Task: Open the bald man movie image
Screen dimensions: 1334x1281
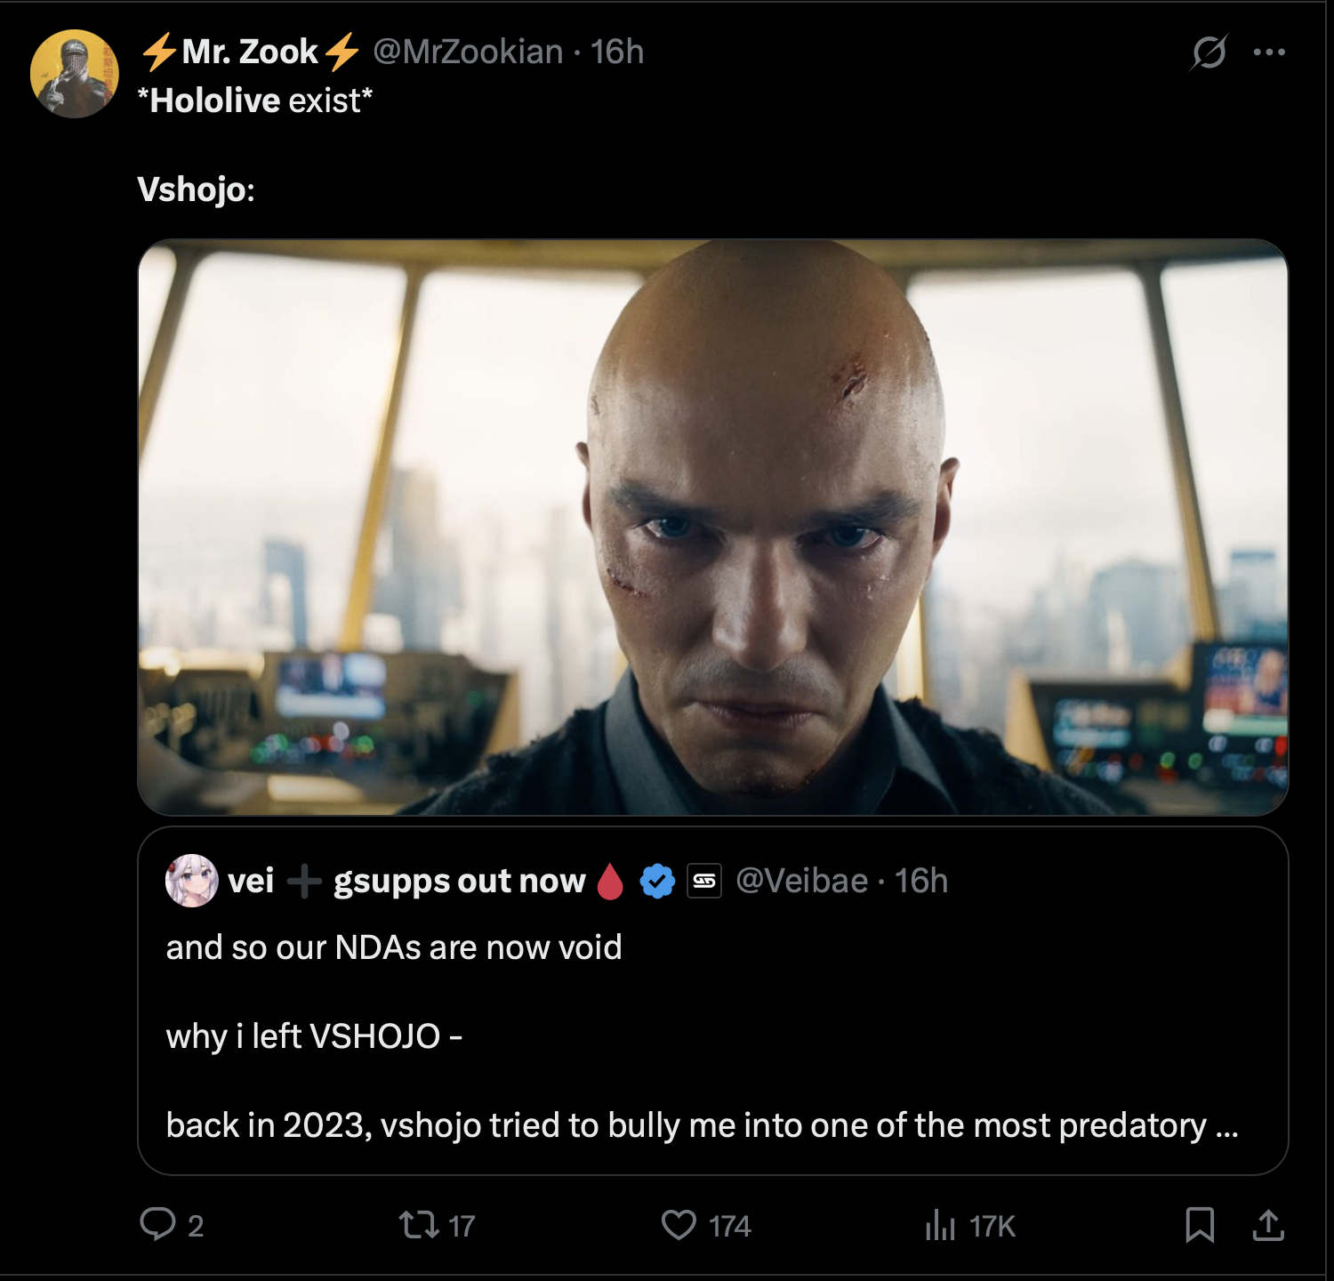Action: click(x=712, y=527)
